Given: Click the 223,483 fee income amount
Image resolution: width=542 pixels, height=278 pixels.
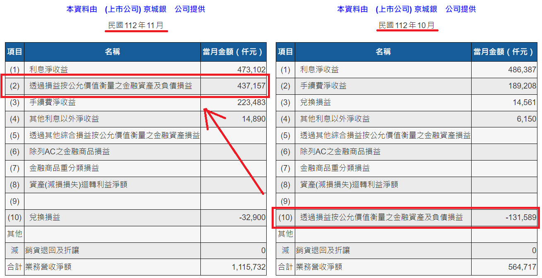Looking at the screenshot, I should pyautogui.click(x=251, y=103).
